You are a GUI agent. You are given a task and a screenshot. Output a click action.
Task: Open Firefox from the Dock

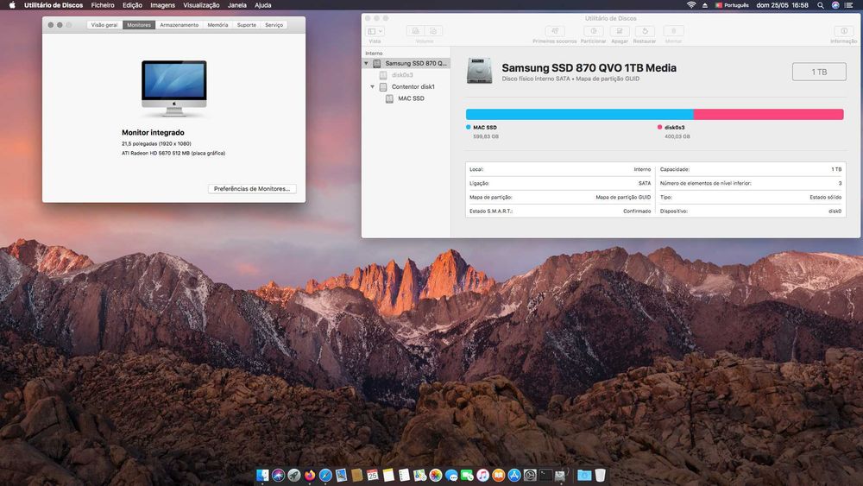(310, 475)
